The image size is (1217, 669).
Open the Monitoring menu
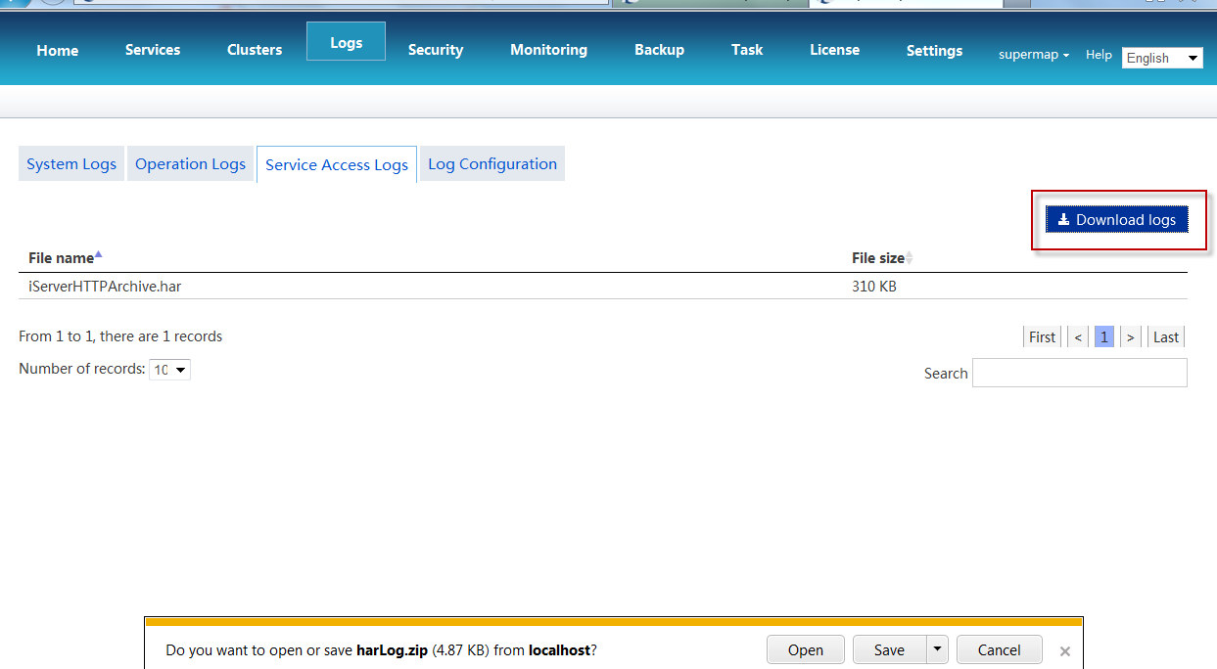point(548,50)
